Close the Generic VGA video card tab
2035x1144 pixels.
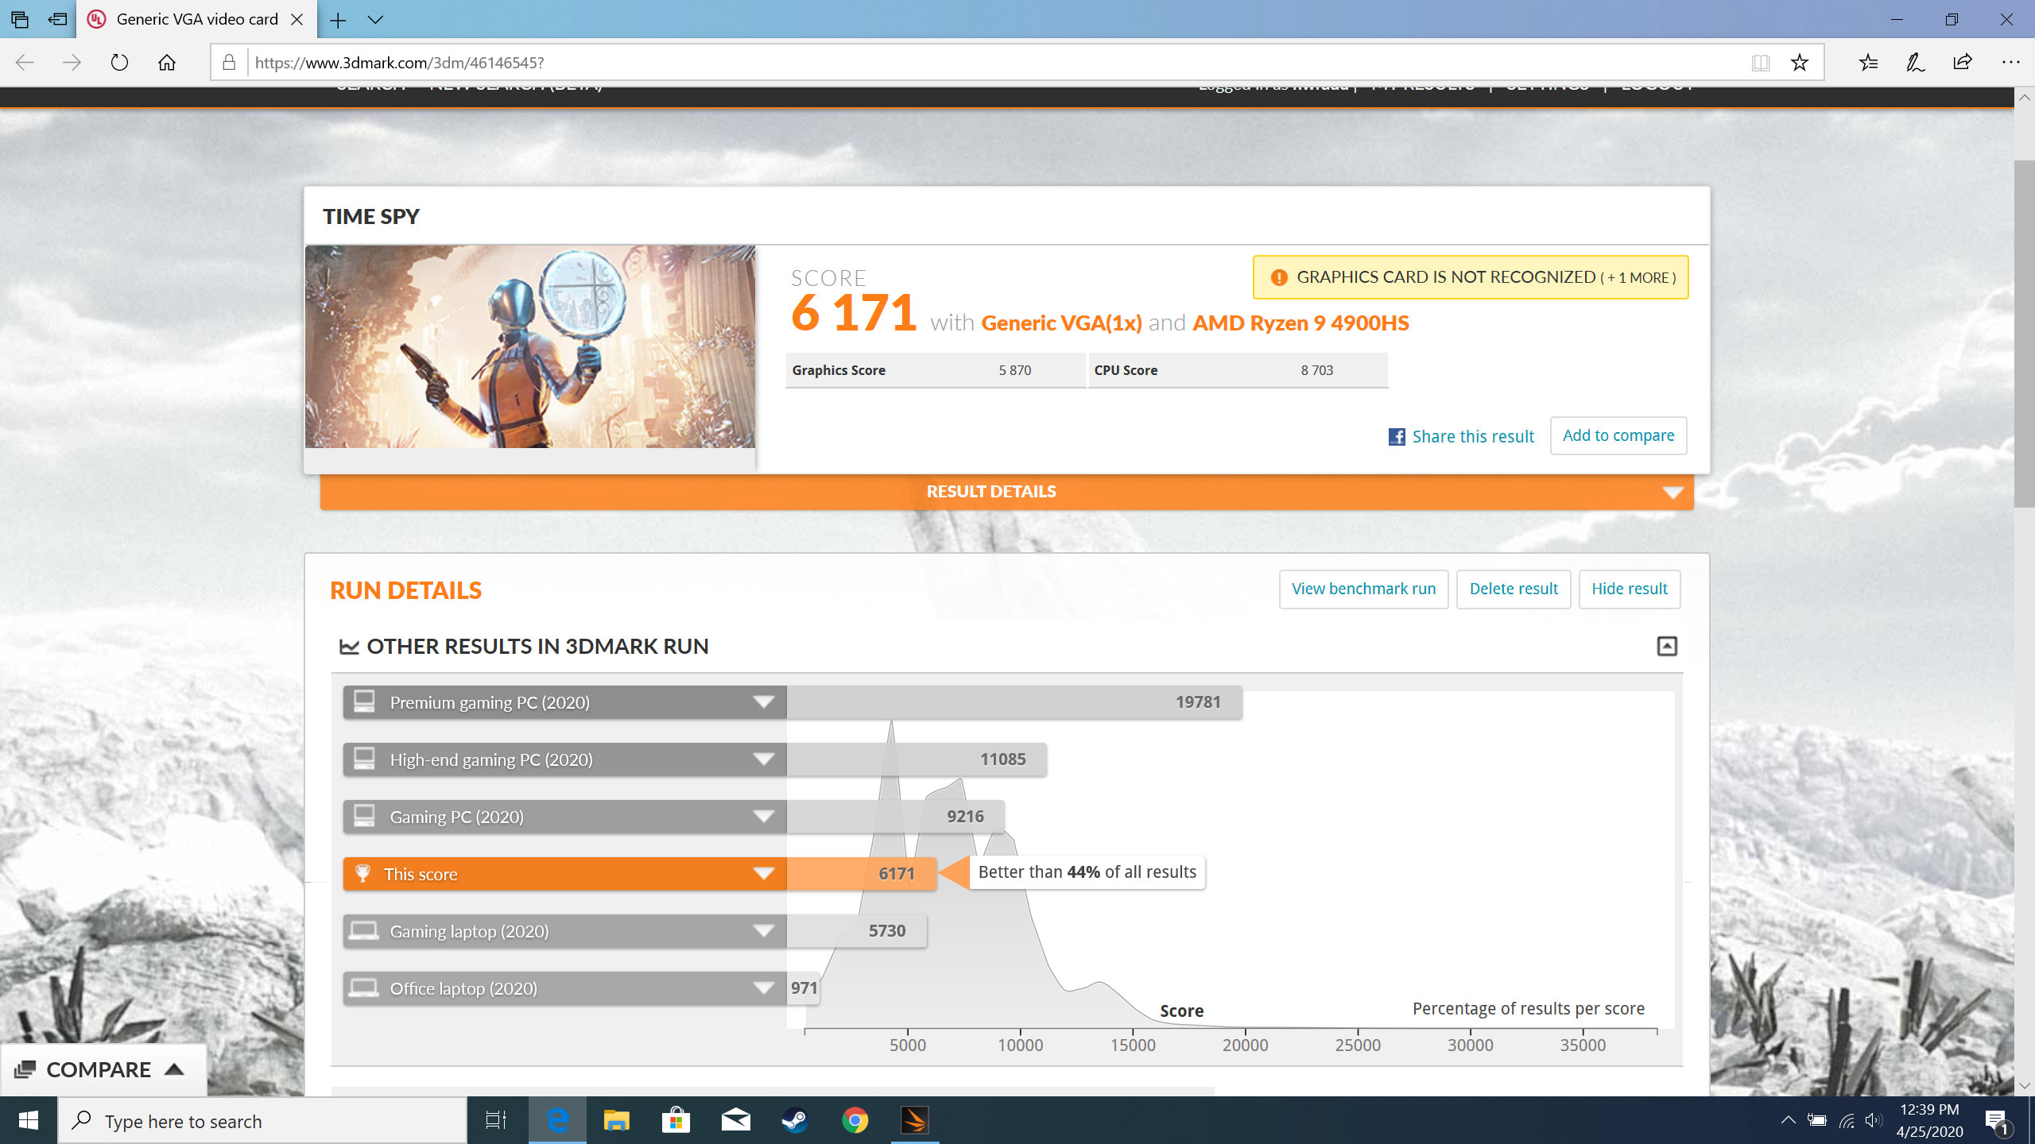coord(297,20)
